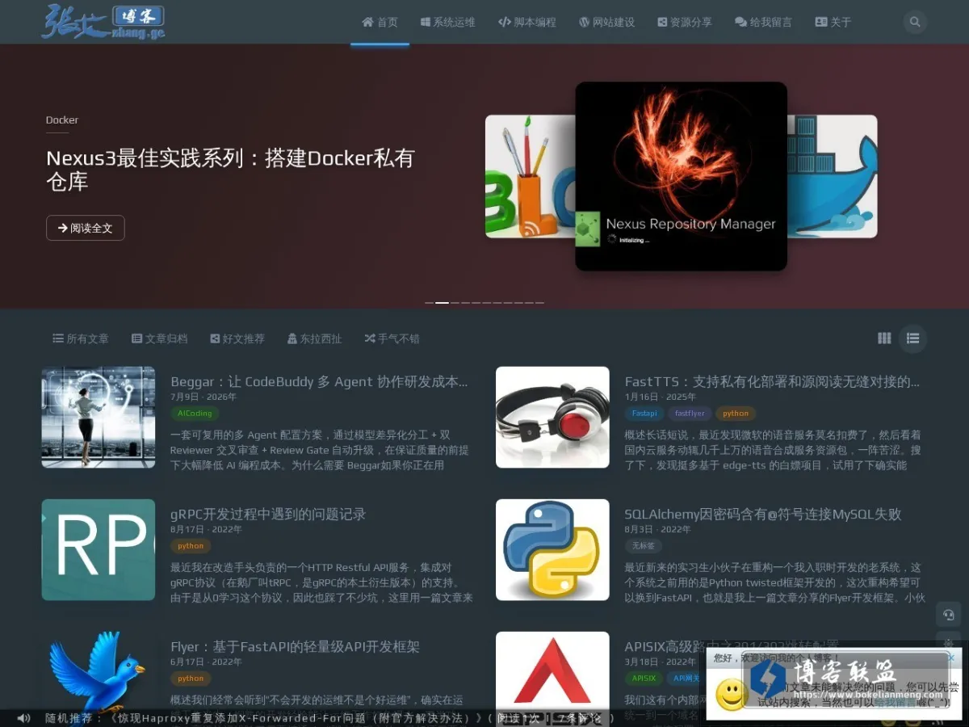Click the 阅读全文 button
This screenshot has height=727, width=969.
coord(86,229)
